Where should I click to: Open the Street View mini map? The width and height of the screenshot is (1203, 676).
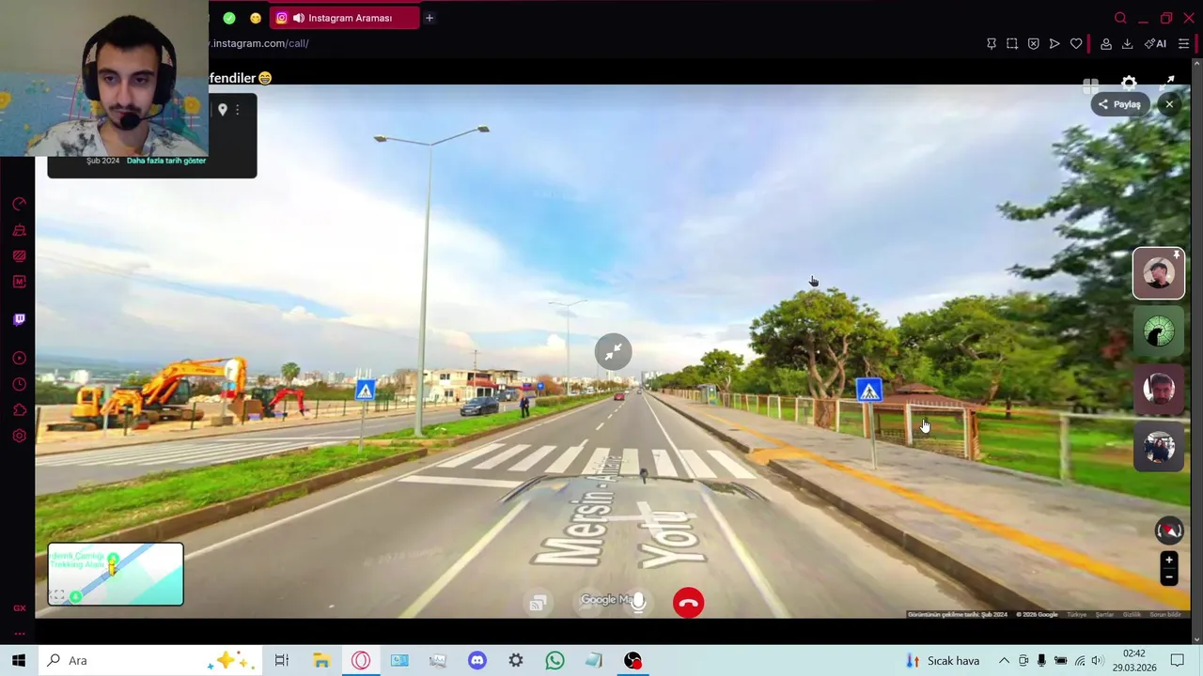coord(116,574)
